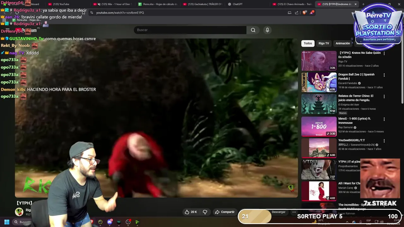This screenshot has height=227, width=404.
Task: Click the cast/install icon in the address bar
Action: (289, 13)
